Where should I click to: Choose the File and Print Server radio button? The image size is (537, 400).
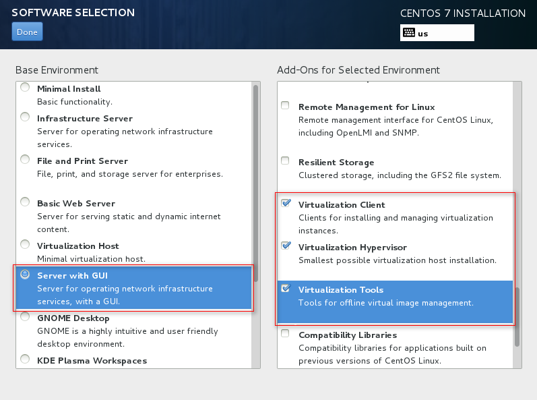point(25,159)
